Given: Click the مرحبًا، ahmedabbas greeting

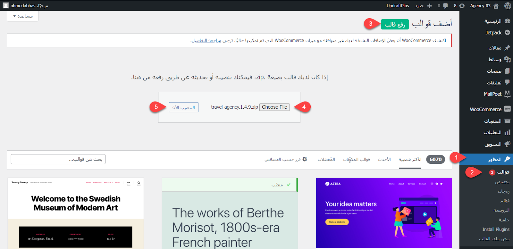Looking at the screenshot, I should (29, 6).
